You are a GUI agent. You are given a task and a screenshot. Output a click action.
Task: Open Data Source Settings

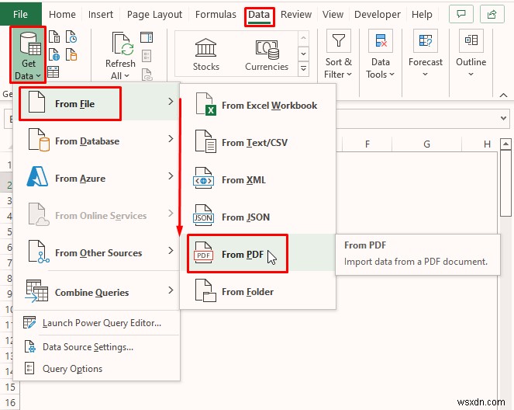click(x=96, y=346)
